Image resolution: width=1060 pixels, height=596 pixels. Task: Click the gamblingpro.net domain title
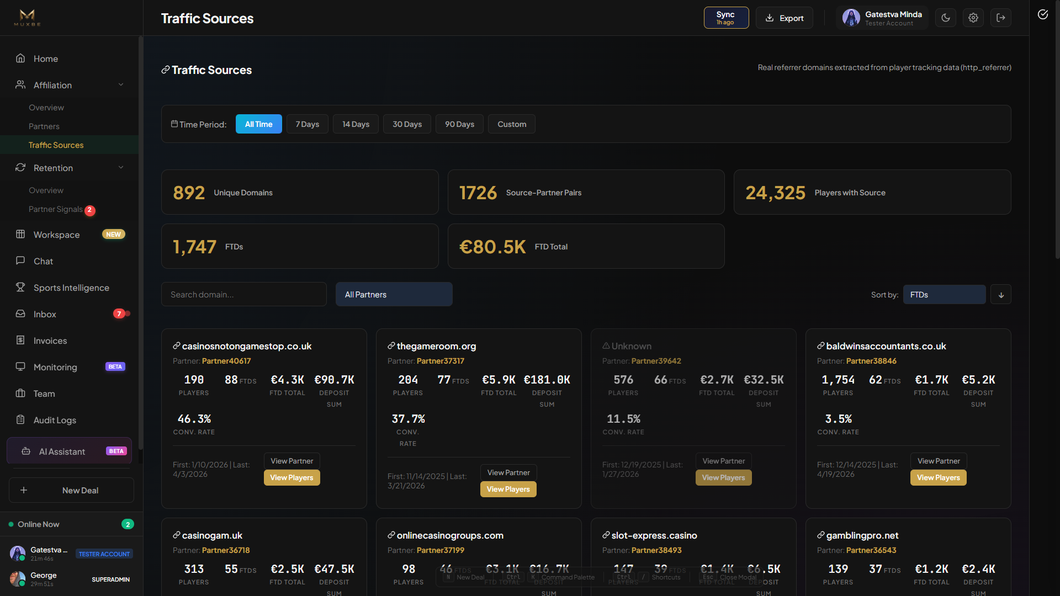[862, 535]
